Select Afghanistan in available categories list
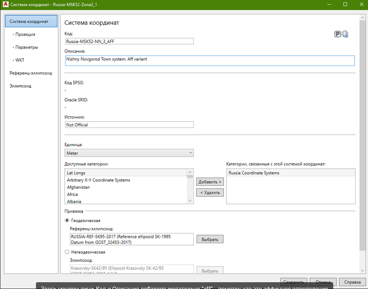The image size is (368, 289). coord(78,187)
